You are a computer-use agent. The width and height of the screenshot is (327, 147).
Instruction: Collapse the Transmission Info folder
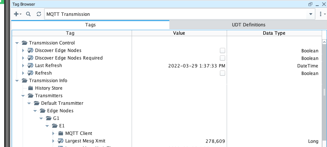click(17, 81)
